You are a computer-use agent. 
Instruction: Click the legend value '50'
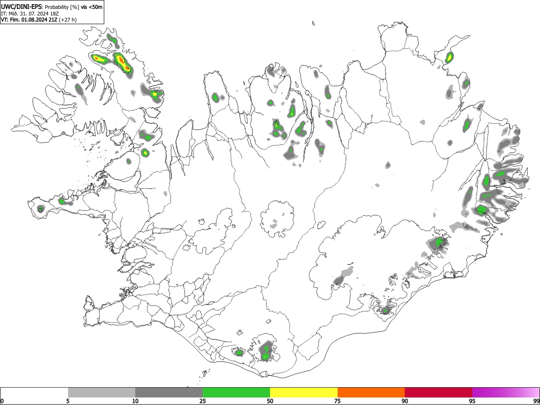270,401
